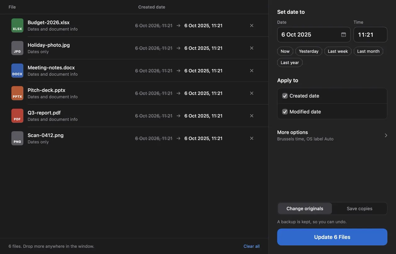This screenshot has width=396, height=254.
Task: Pick the Last week preset
Action: [x=338, y=51]
